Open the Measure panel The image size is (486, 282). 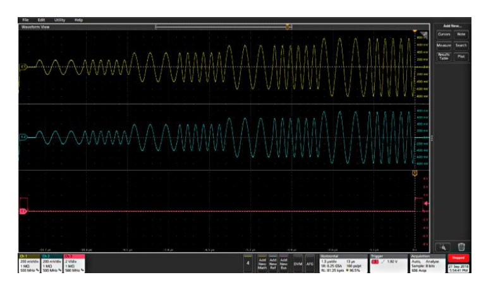tap(444, 46)
